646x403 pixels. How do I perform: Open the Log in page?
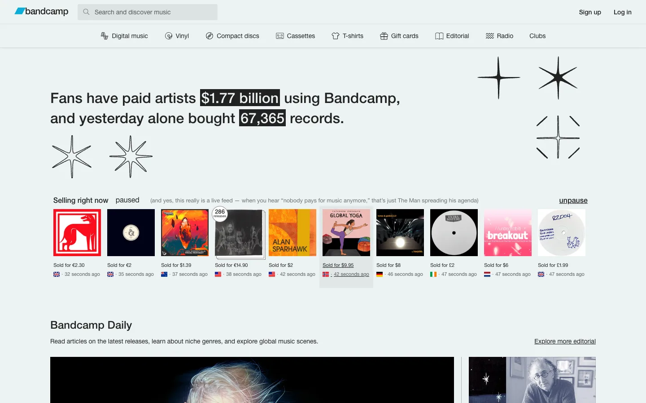[623, 12]
